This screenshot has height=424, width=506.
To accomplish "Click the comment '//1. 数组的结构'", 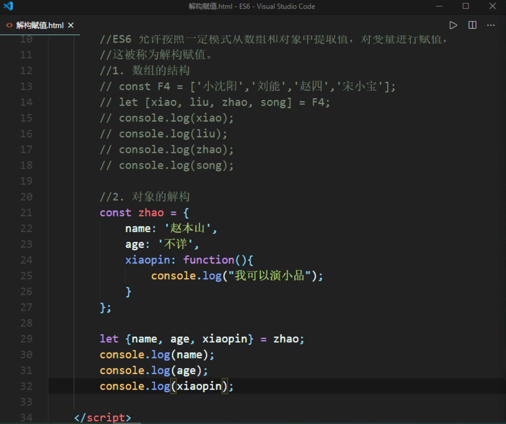I will (x=145, y=71).
